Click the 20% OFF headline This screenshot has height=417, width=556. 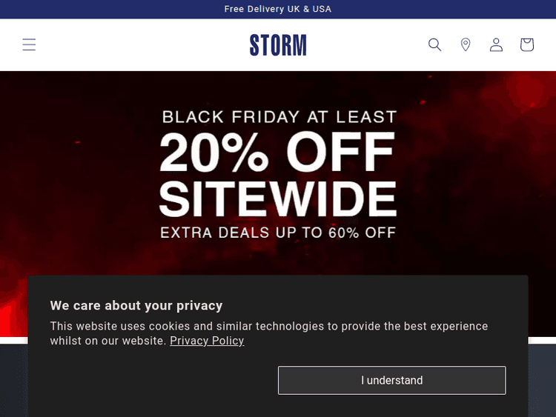point(277,153)
